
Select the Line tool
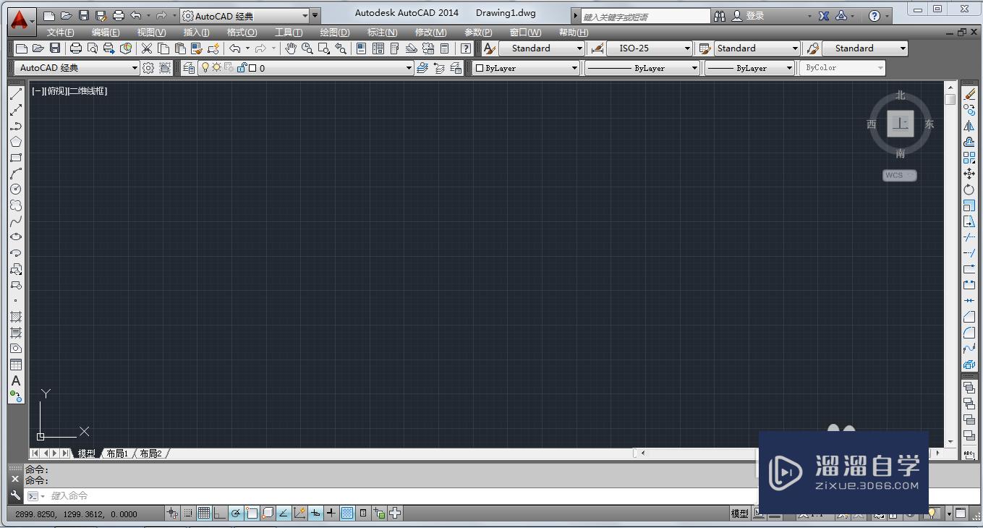[16, 94]
